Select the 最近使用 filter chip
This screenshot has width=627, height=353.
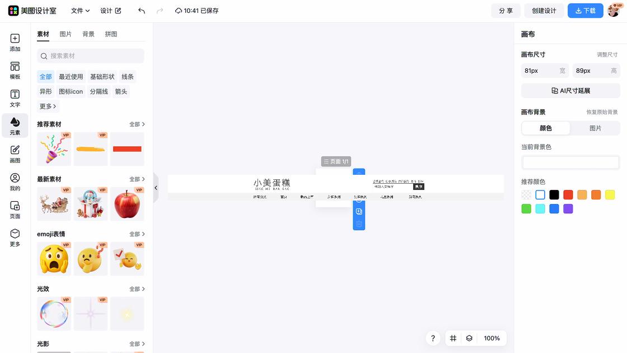tap(71, 77)
